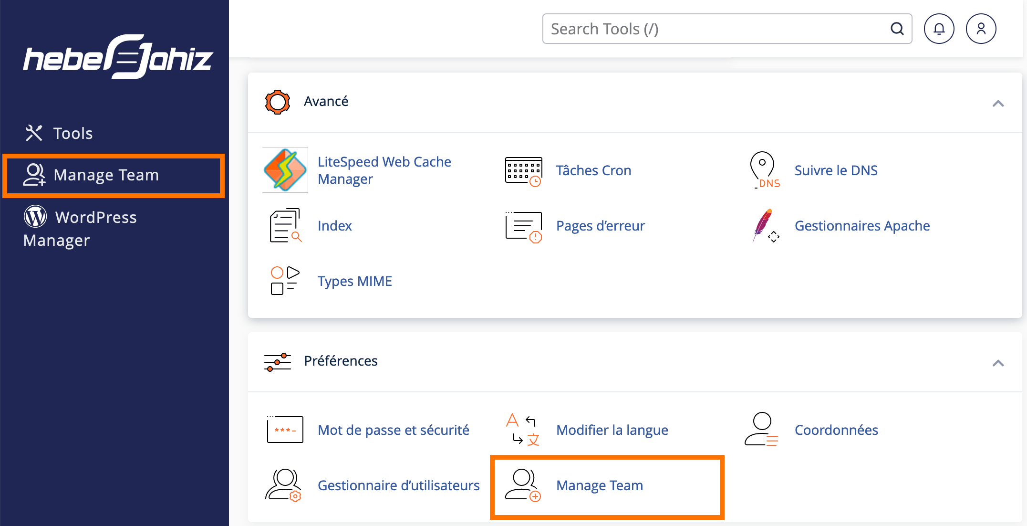Open the Index link
1027x526 pixels.
(x=334, y=226)
